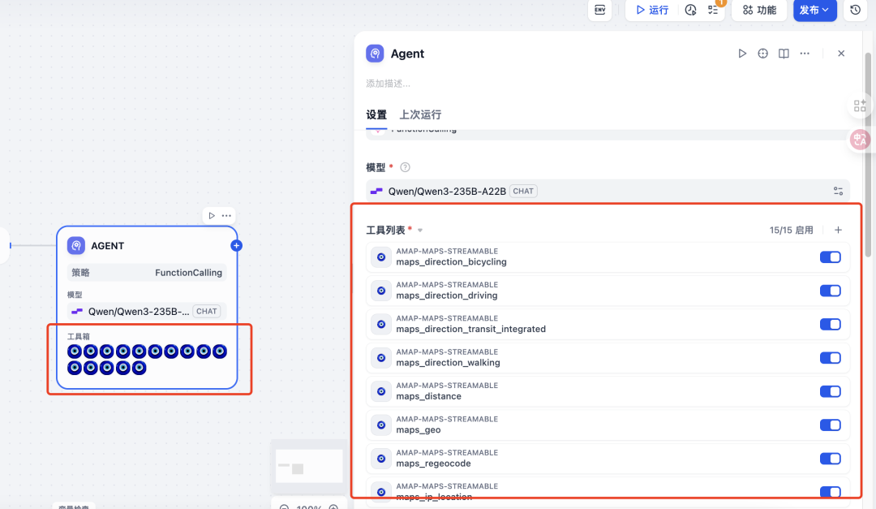Open the Agent panel more options menu
The width and height of the screenshot is (876, 509).
805,54
